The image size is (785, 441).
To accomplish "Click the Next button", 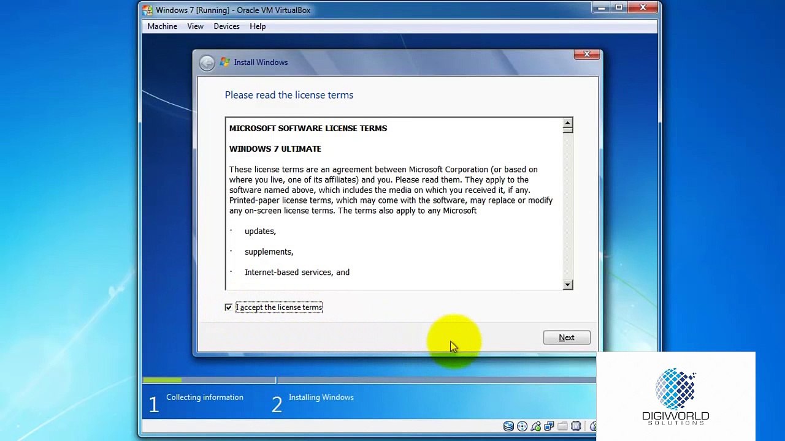I will click(567, 337).
